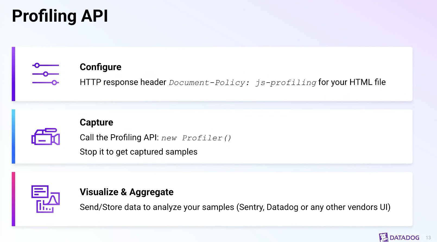Click the Capture video camera icon
This screenshot has width=437, height=242.
46,137
